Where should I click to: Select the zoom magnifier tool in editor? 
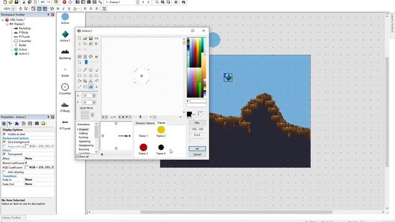point(80,62)
